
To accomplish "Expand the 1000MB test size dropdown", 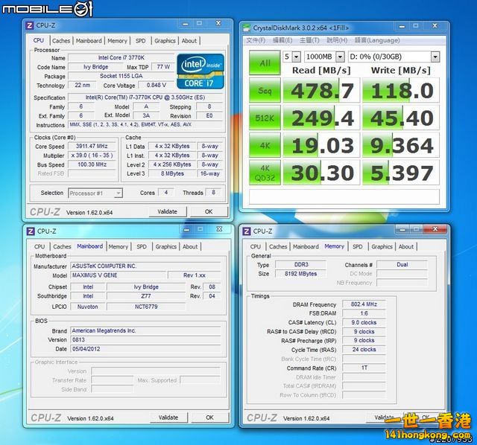I will [323, 57].
